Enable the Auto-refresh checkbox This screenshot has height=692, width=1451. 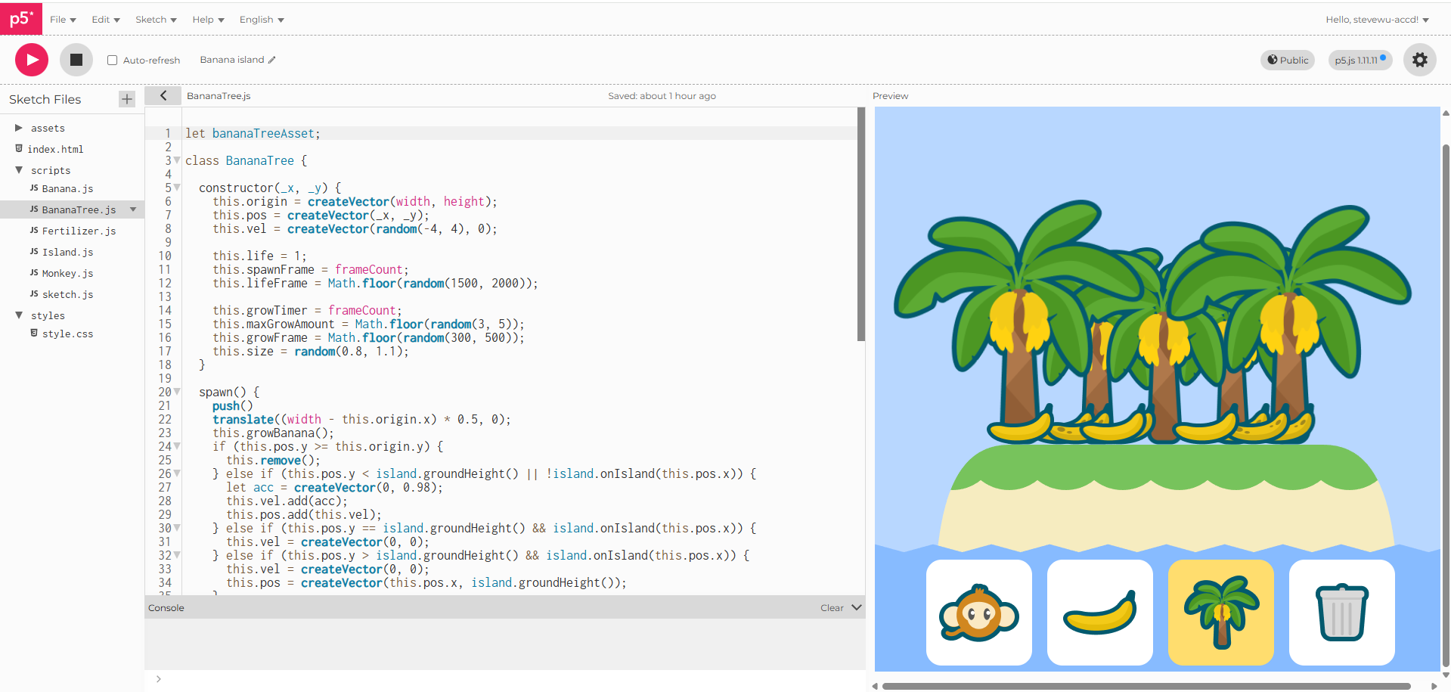pyautogui.click(x=111, y=60)
